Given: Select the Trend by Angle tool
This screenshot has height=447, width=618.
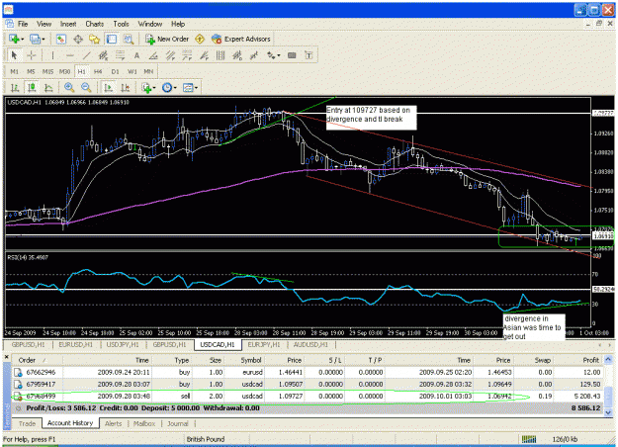Looking at the screenshot, I should click(153, 55).
